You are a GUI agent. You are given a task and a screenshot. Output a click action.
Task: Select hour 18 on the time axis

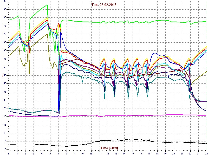[x=157, y=153]
